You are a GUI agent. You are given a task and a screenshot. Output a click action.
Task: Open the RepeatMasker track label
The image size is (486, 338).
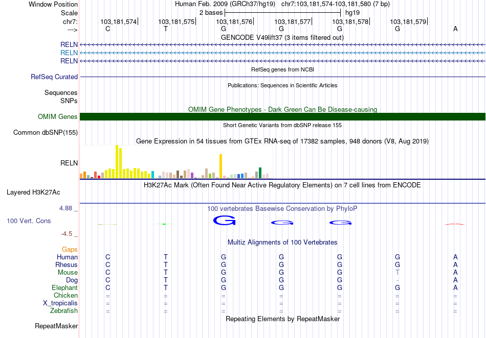coord(56,326)
